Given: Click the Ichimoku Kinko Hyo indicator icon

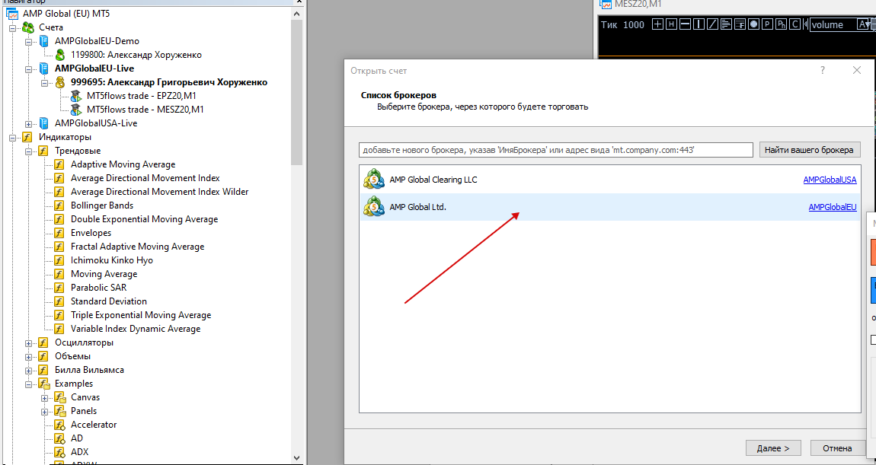Looking at the screenshot, I should click(59, 260).
